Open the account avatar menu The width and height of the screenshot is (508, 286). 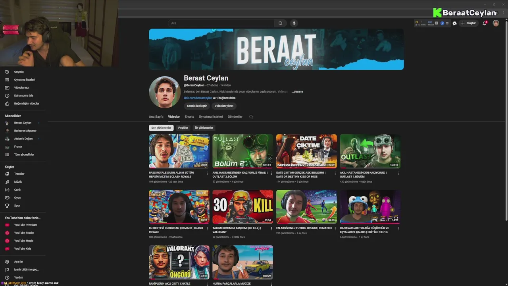coord(496,23)
